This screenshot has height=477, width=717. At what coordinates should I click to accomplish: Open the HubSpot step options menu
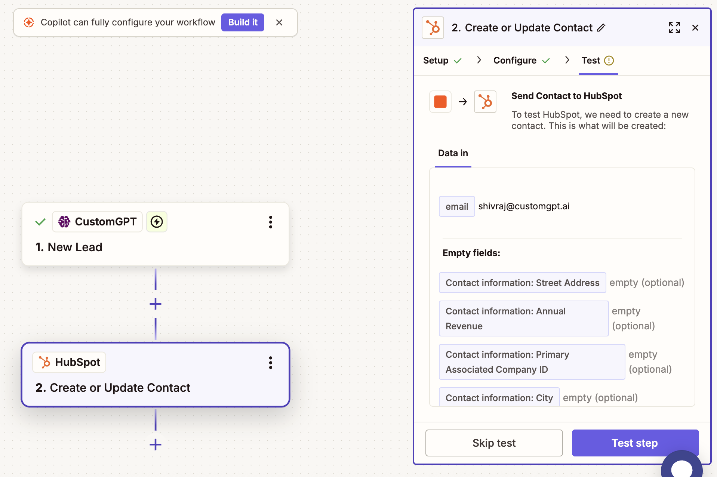271,363
